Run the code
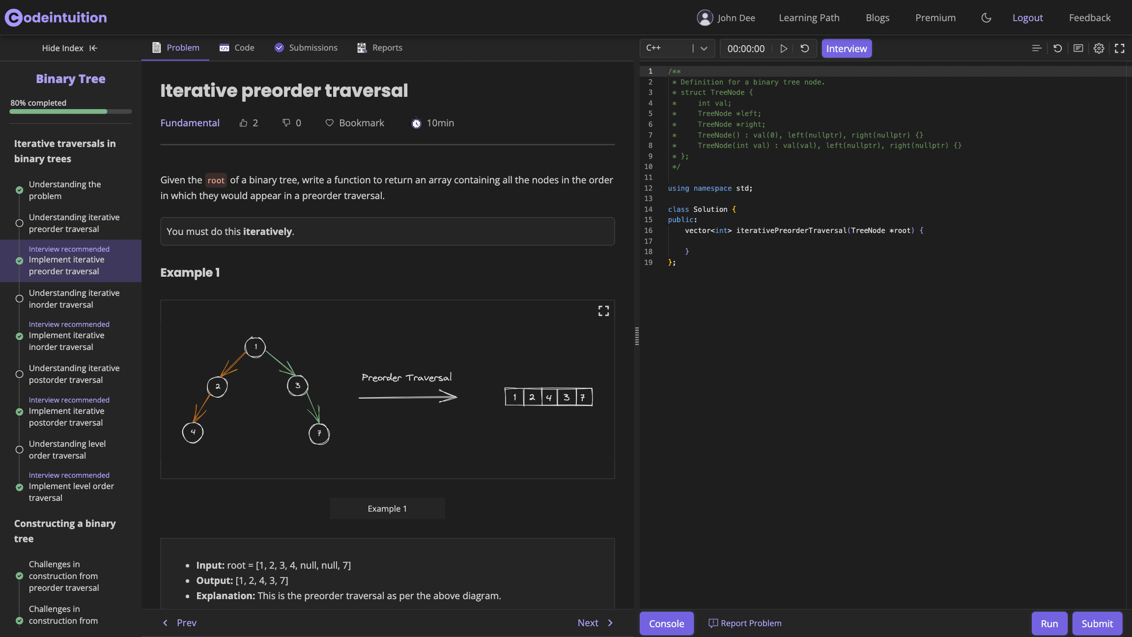1132x637 pixels. 1049,623
